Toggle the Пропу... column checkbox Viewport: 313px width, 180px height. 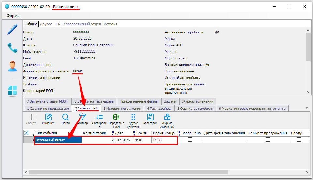299,140
